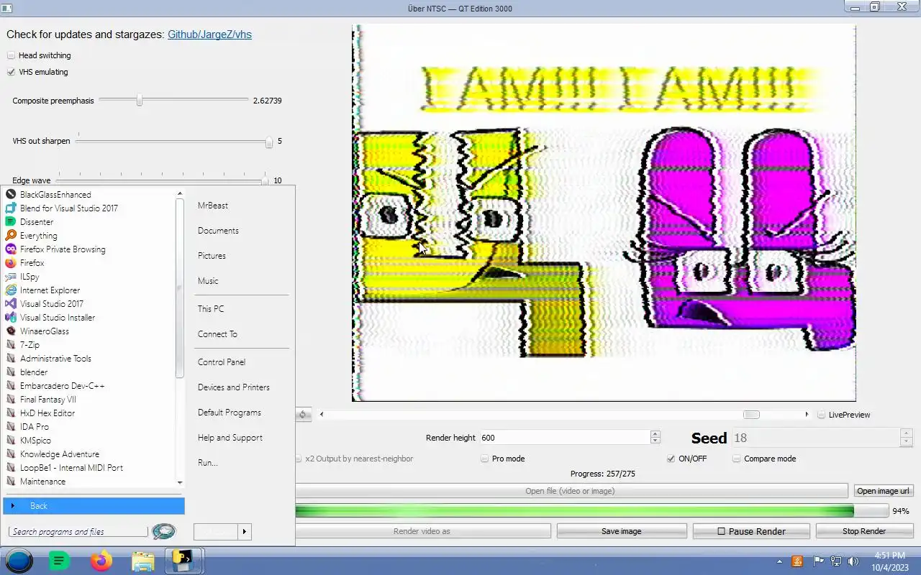Click the Save image button
The image size is (921, 575).
click(622, 531)
